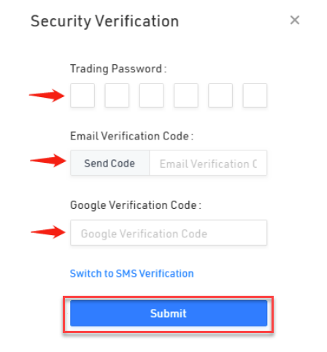Submit the security verification form

click(x=169, y=313)
